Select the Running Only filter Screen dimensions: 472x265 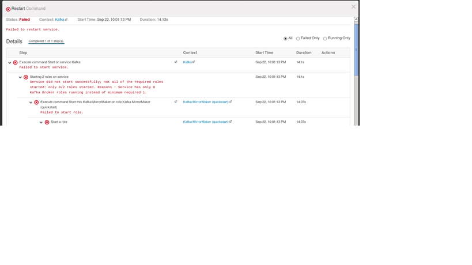(x=325, y=39)
